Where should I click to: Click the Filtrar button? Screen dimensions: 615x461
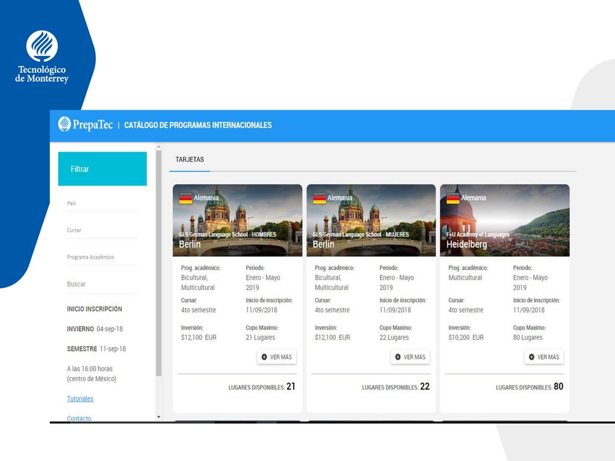102,169
